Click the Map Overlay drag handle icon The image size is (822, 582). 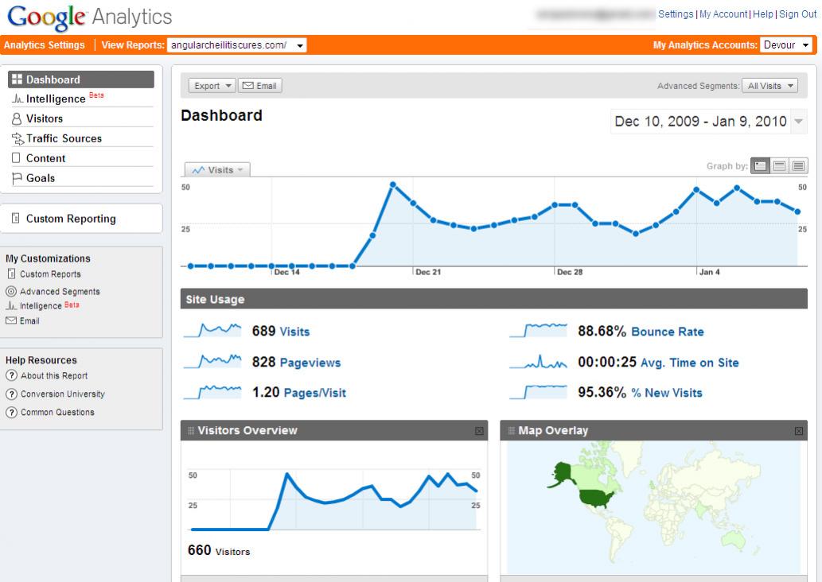pyautogui.click(x=511, y=431)
